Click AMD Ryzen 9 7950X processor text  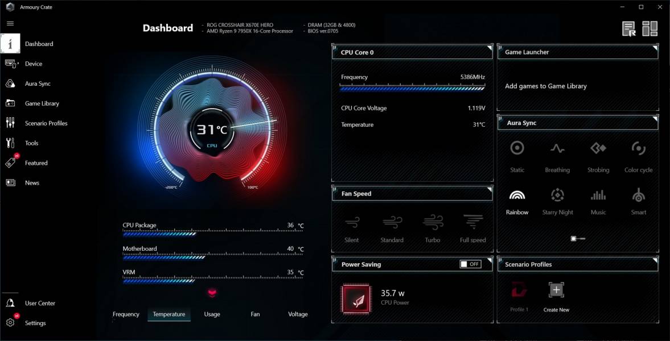(250, 31)
